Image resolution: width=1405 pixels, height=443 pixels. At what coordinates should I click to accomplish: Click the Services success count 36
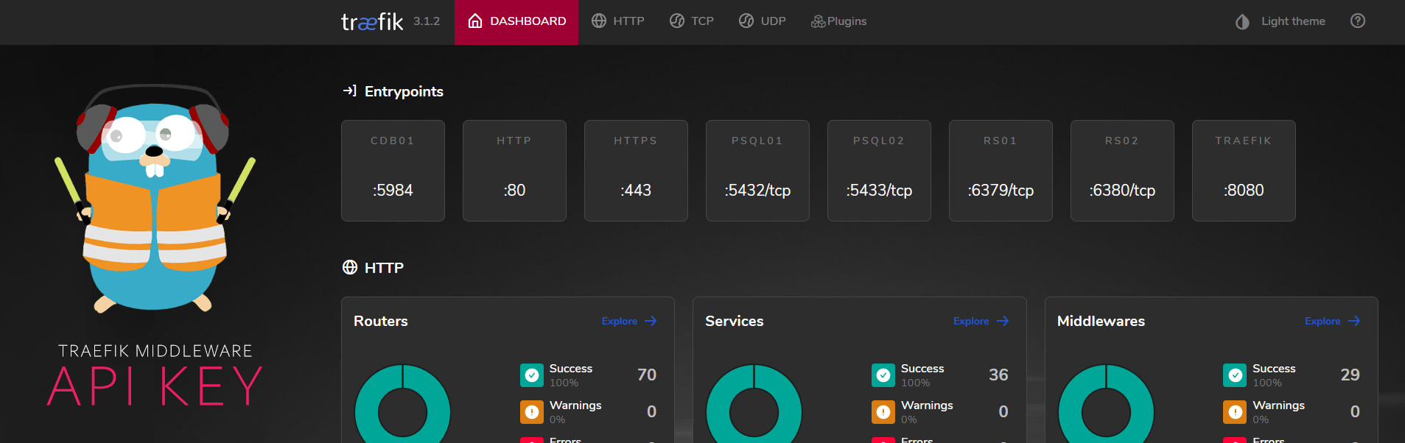(998, 375)
